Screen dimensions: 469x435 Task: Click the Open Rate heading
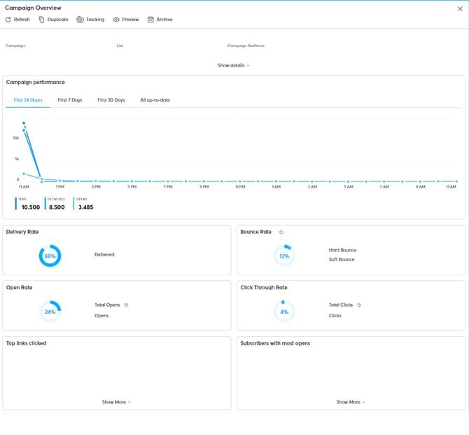point(19,287)
